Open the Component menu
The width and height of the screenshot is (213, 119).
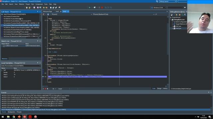tap(39, 4)
